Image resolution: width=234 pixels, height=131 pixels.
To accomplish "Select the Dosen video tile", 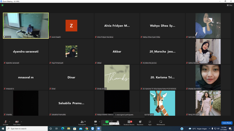I will (x=26, y=25).
